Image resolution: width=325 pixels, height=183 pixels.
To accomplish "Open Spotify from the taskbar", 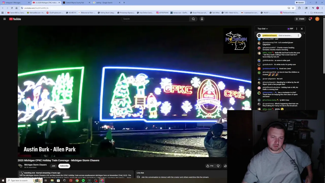I will [83, 181].
